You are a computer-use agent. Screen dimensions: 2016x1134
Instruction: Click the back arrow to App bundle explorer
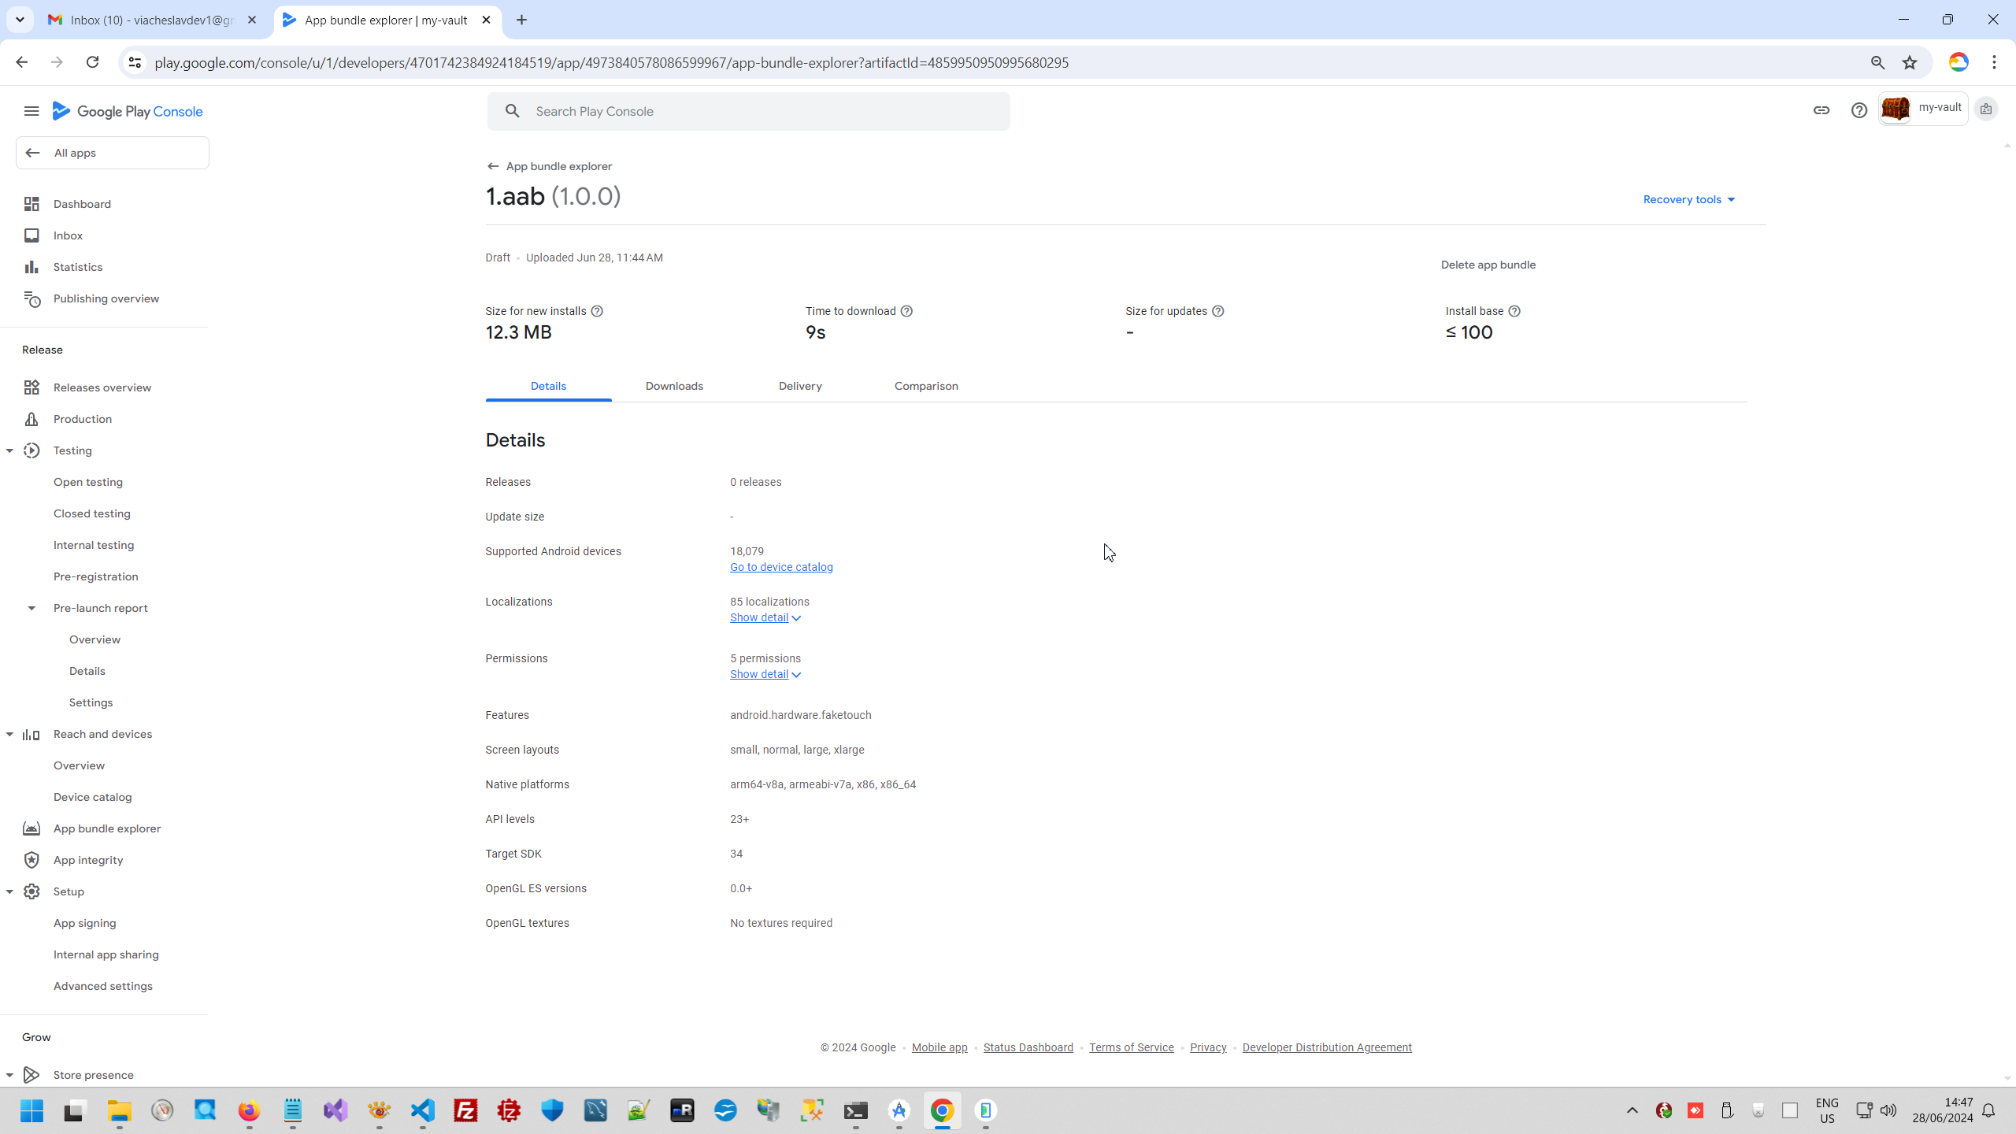coord(493,166)
